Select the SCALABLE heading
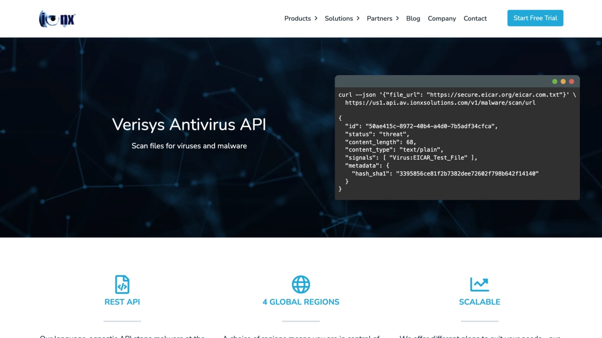602x338 pixels. [x=480, y=302]
